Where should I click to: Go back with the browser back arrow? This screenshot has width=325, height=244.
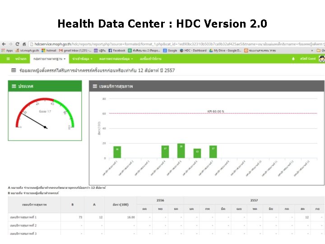pos(4,44)
